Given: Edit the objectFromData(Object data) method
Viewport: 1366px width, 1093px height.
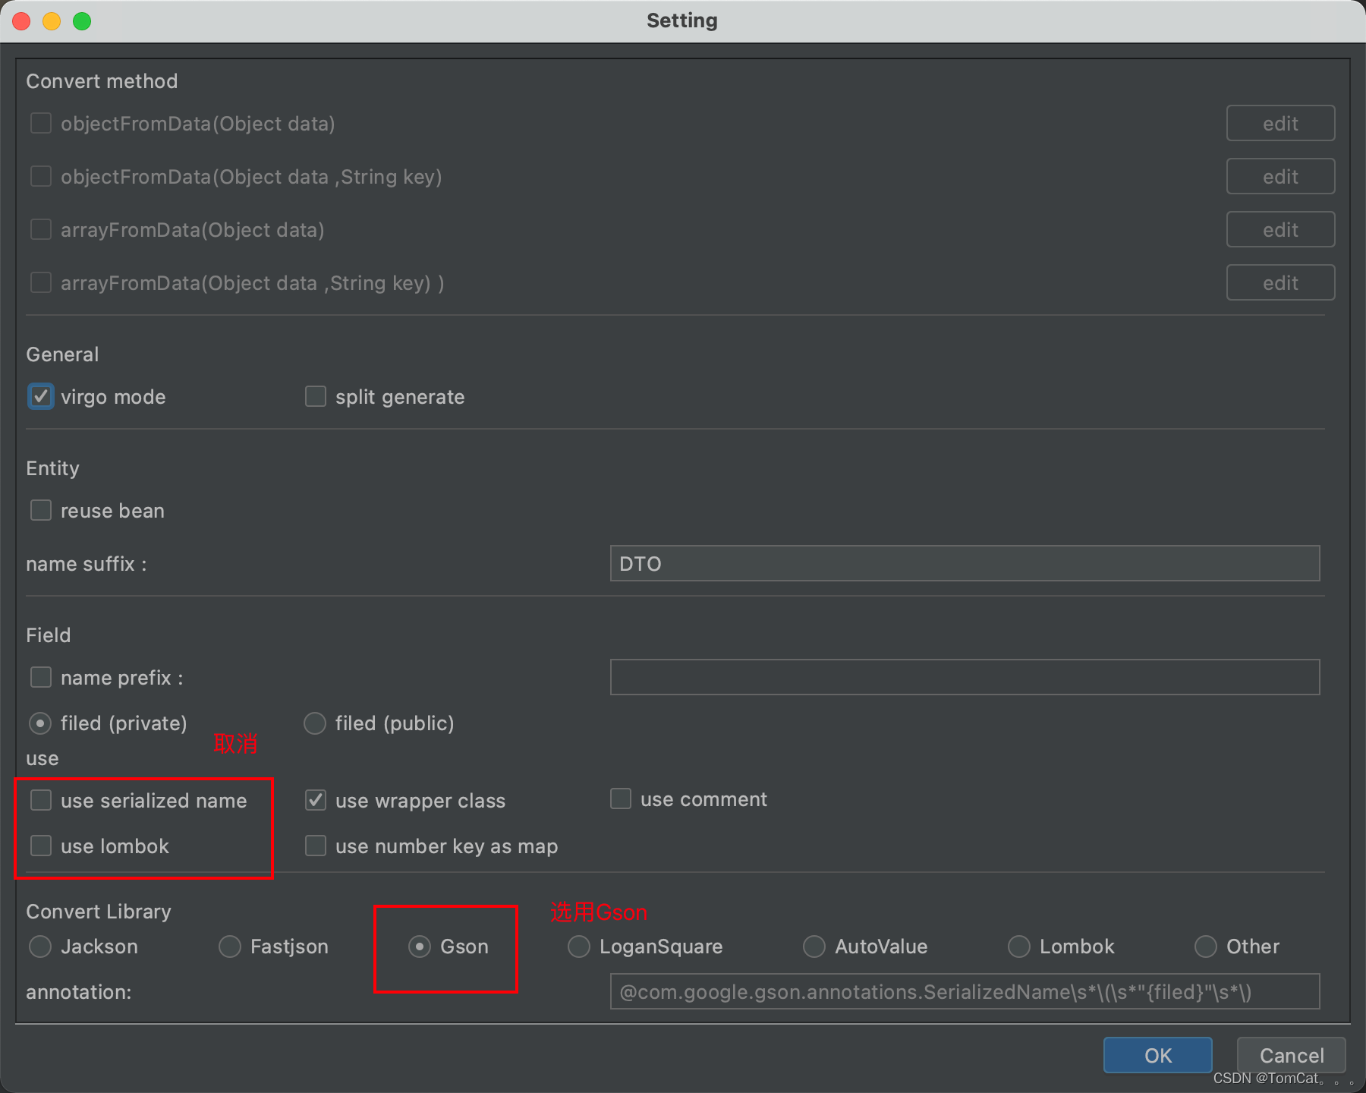Looking at the screenshot, I should (x=1279, y=123).
